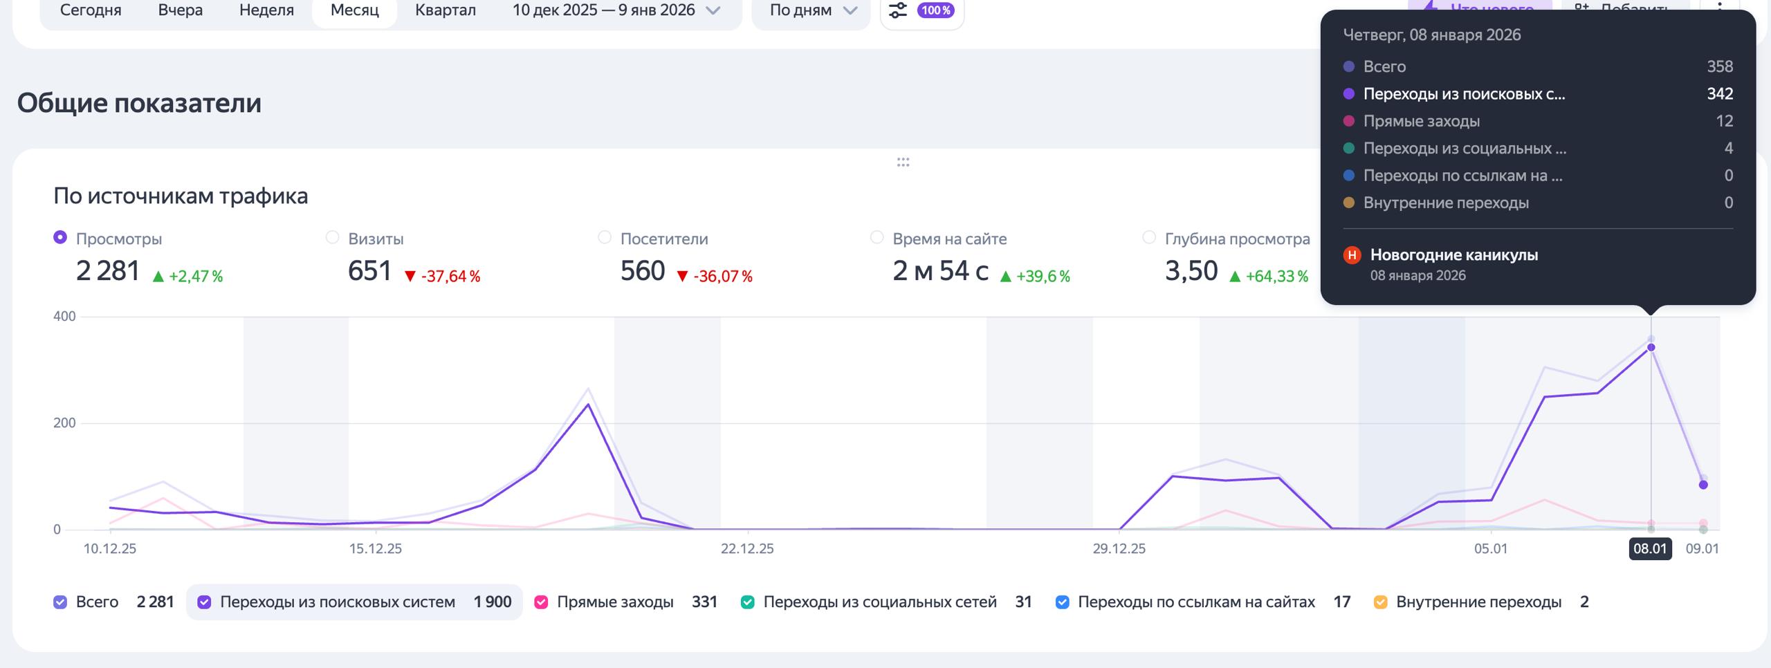Click the -37,64 % Визиты change
Image resolution: width=1771 pixels, height=668 pixels.
(x=442, y=277)
